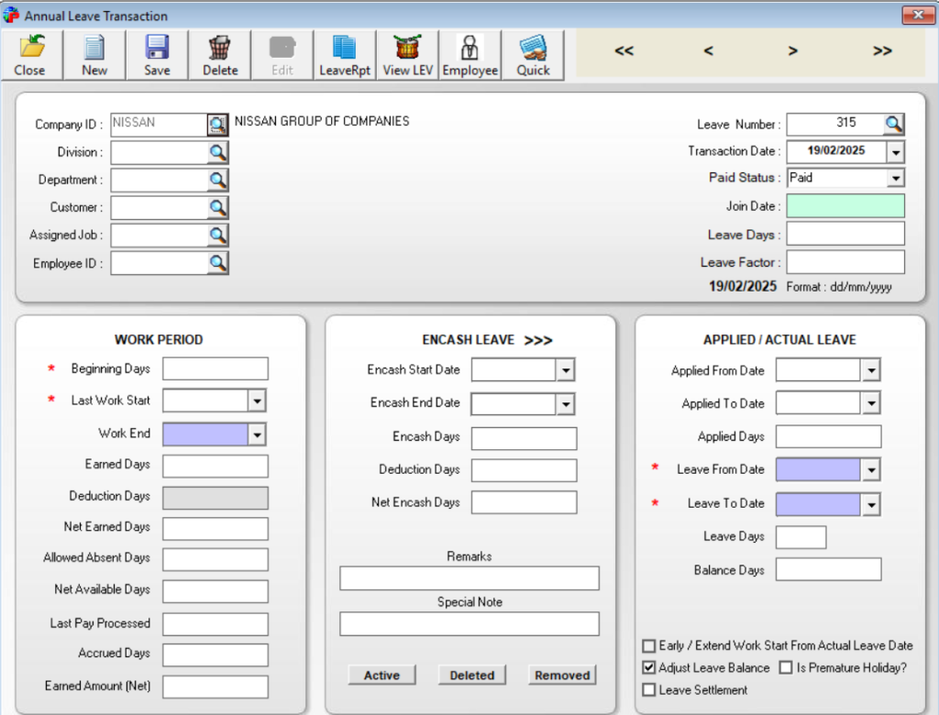The image size is (939, 715).
Task: Uncheck the Adjust Leave Balance option
Action: pos(649,667)
